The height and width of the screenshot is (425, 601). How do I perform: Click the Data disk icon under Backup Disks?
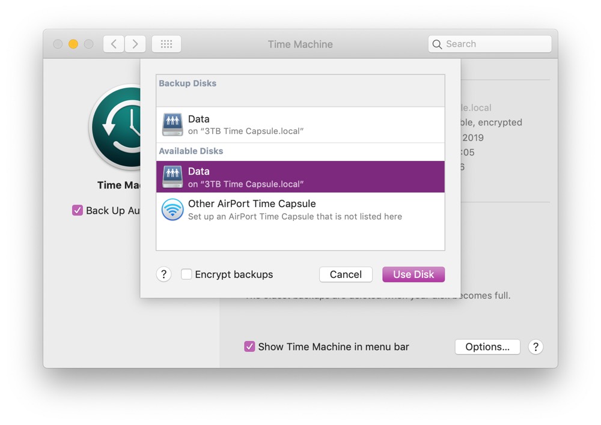pos(172,125)
